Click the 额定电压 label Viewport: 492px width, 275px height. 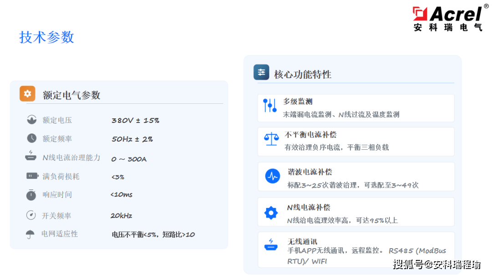(x=57, y=120)
